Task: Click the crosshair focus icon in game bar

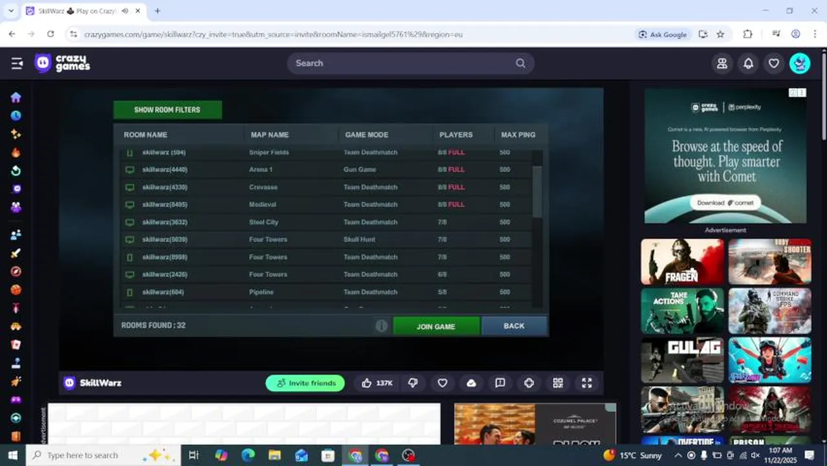Action: (529, 383)
